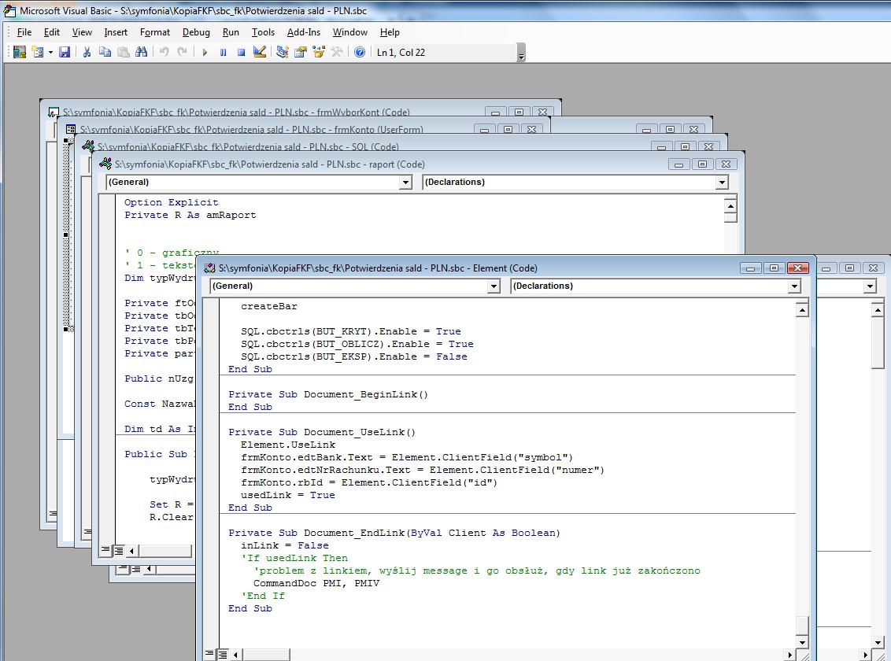Click the Save icon in toolbar
The height and width of the screenshot is (661, 891).
point(65,52)
